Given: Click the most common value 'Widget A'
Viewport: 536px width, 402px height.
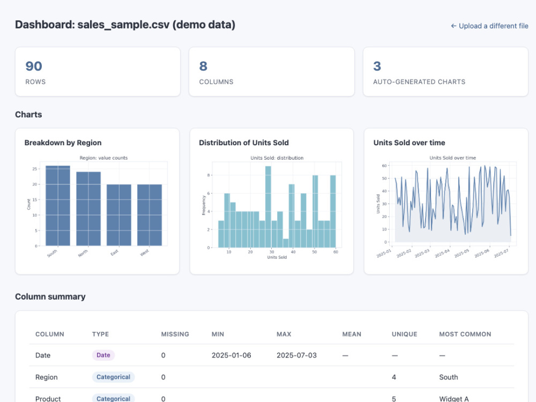Looking at the screenshot, I should [x=454, y=399].
